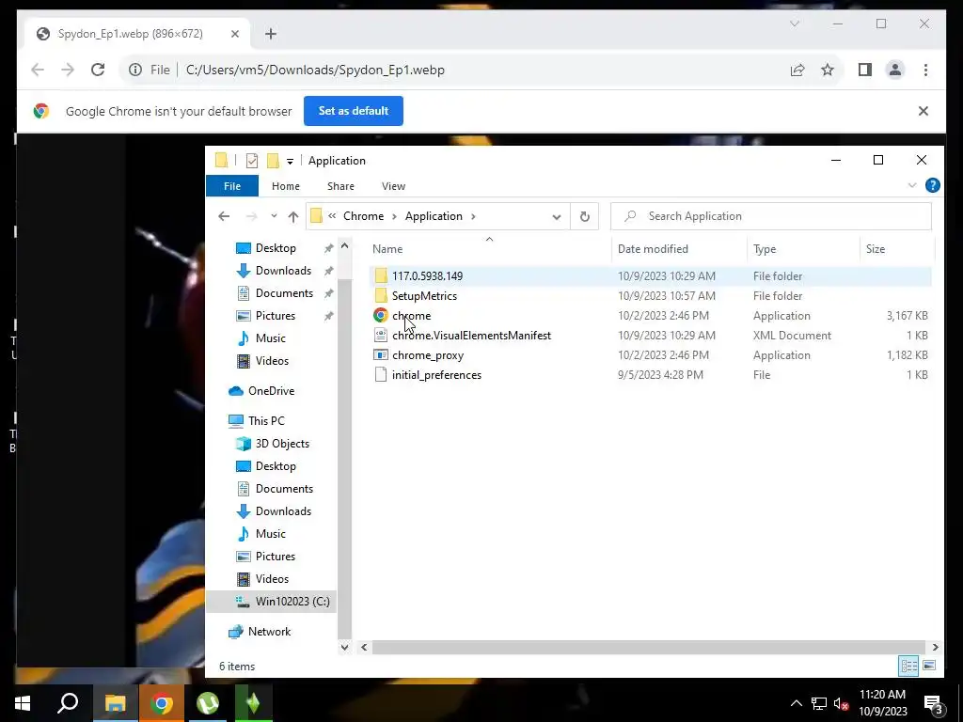Select This PC in navigation pane
This screenshot has width=963, height=722.
pos(266,421)
